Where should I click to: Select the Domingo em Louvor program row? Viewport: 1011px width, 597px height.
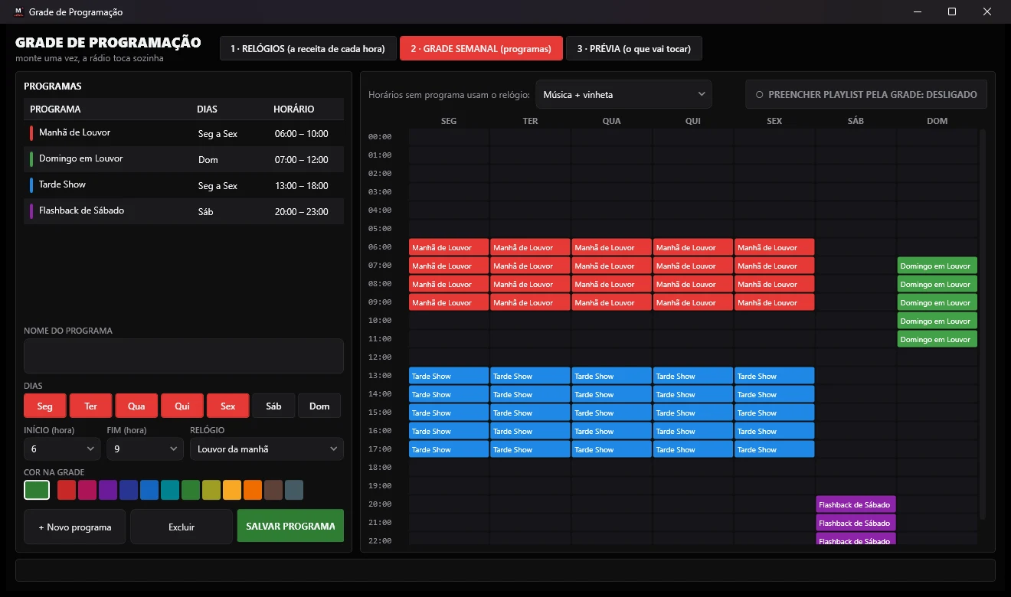tap(184, 159)
